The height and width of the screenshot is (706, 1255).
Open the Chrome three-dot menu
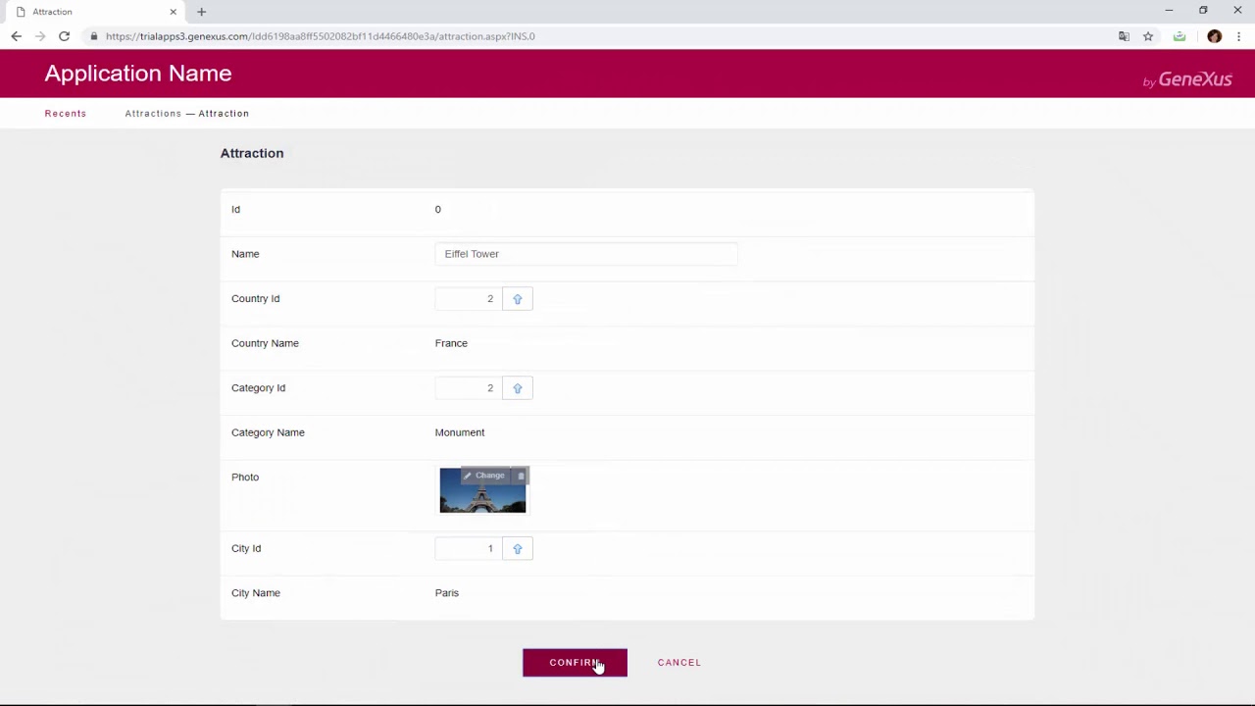[1238, 36]
